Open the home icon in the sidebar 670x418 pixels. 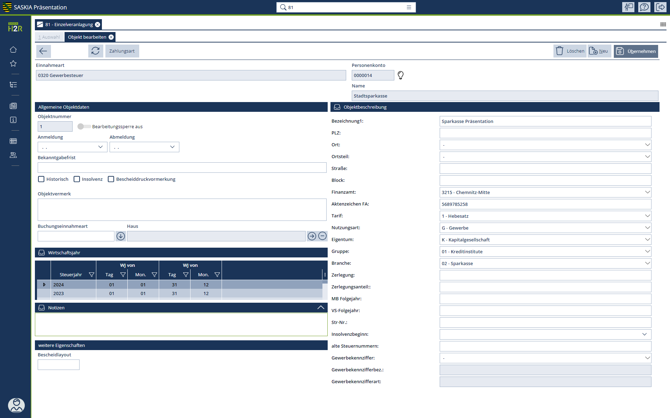click(13, 49)
